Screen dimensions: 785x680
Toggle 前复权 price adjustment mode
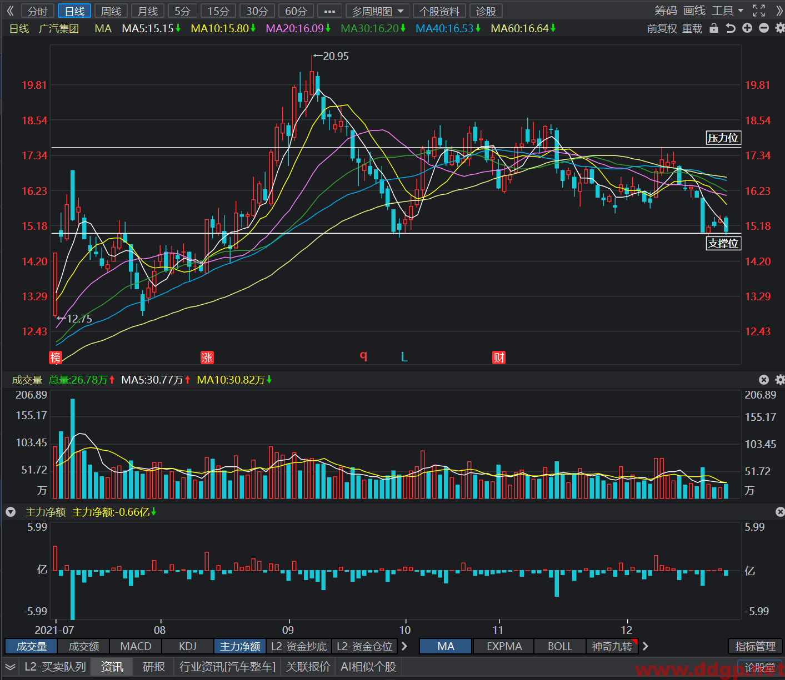tap(662, 29)
